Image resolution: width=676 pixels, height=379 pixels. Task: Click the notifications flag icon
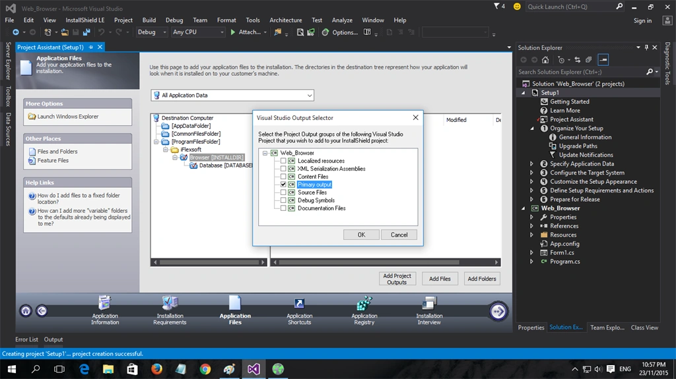tap(496, 7)
